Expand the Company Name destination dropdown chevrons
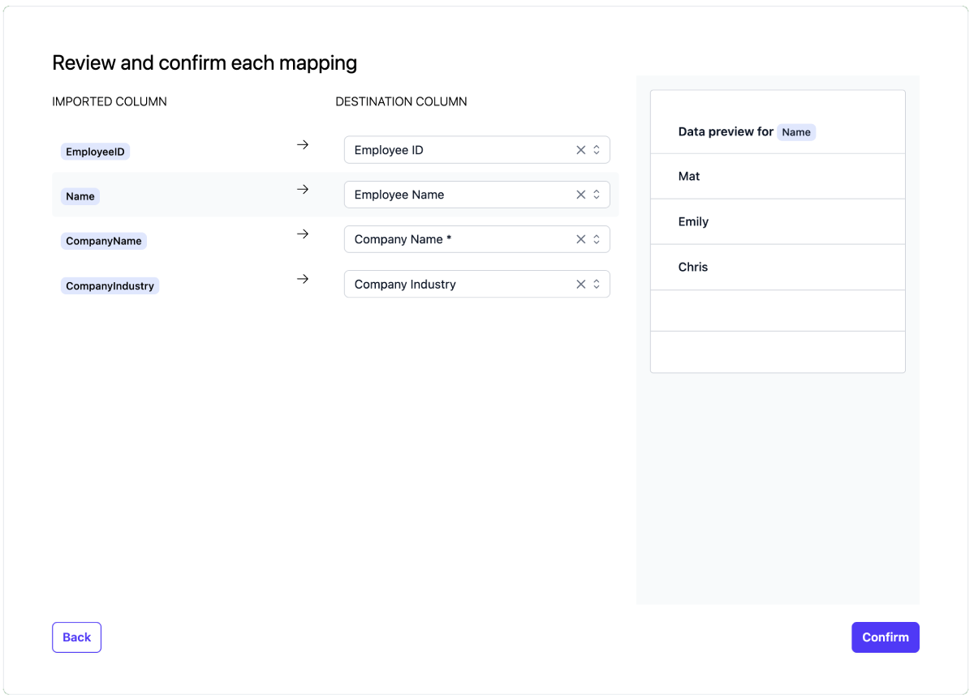974x699 pixels. 597,239
